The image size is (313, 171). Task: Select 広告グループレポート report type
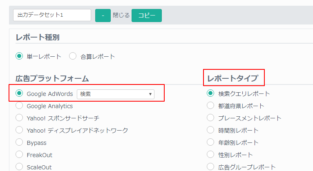click(x=210, y=167)
